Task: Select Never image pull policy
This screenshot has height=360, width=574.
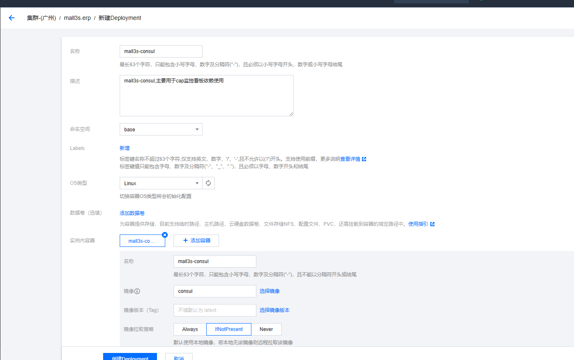Action: tap(266, 329)
